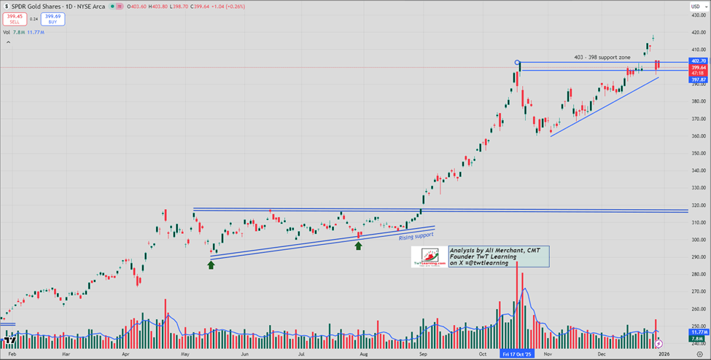Click the Dec label on time axis
Screen dimensions: 711x360
point(602,353)
